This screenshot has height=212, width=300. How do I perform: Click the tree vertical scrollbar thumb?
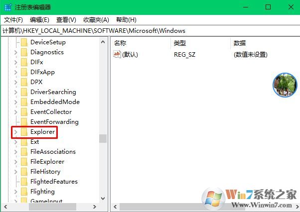click(103, 138)
